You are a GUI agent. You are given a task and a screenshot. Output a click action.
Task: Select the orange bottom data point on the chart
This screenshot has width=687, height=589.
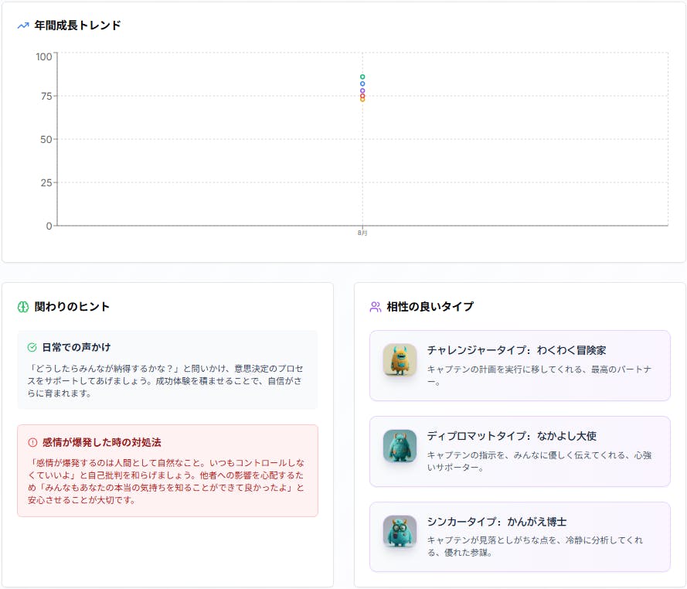[x=362, y=99]
